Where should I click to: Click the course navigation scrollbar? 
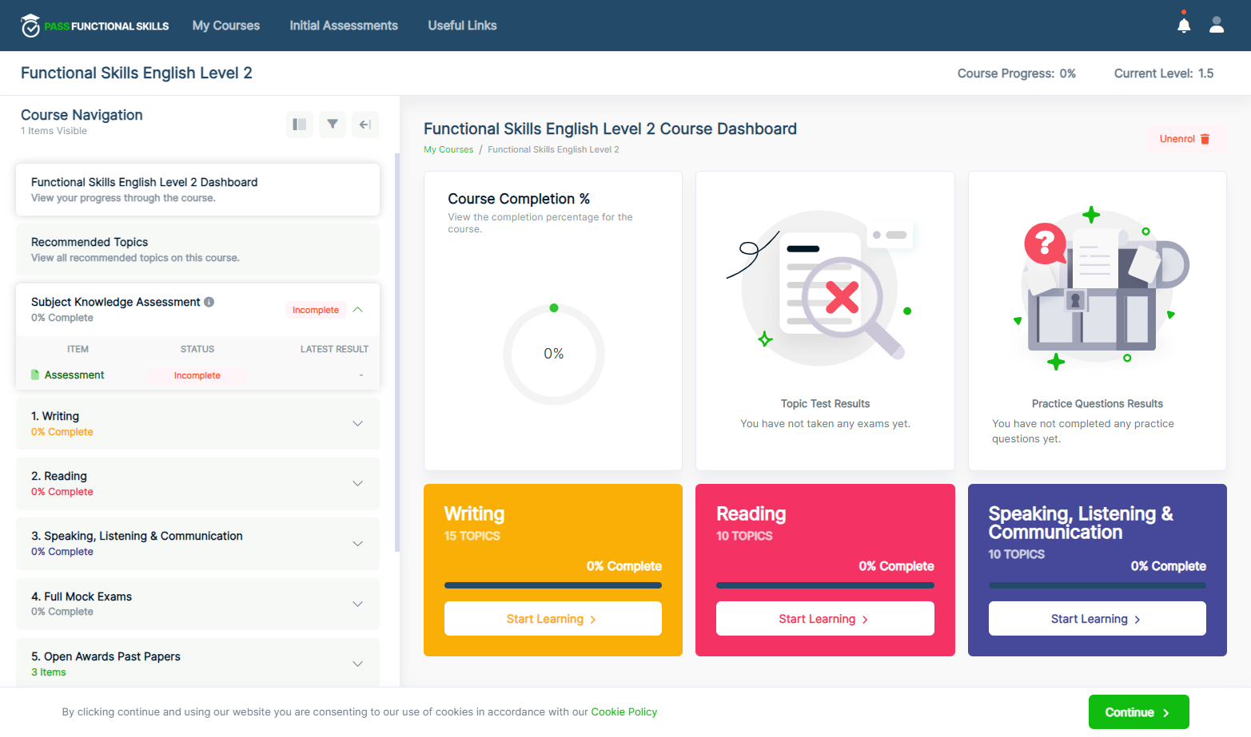397,352
